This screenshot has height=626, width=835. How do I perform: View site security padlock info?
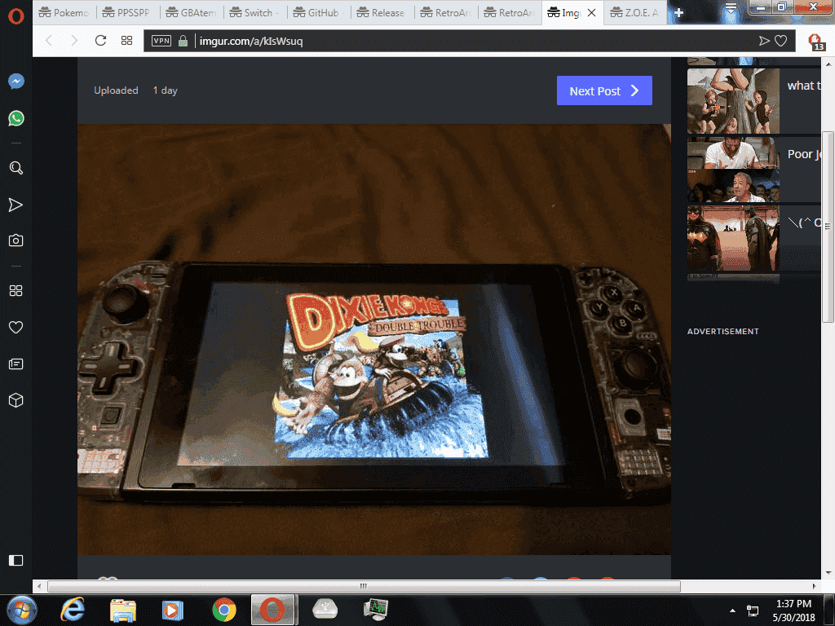183,41
